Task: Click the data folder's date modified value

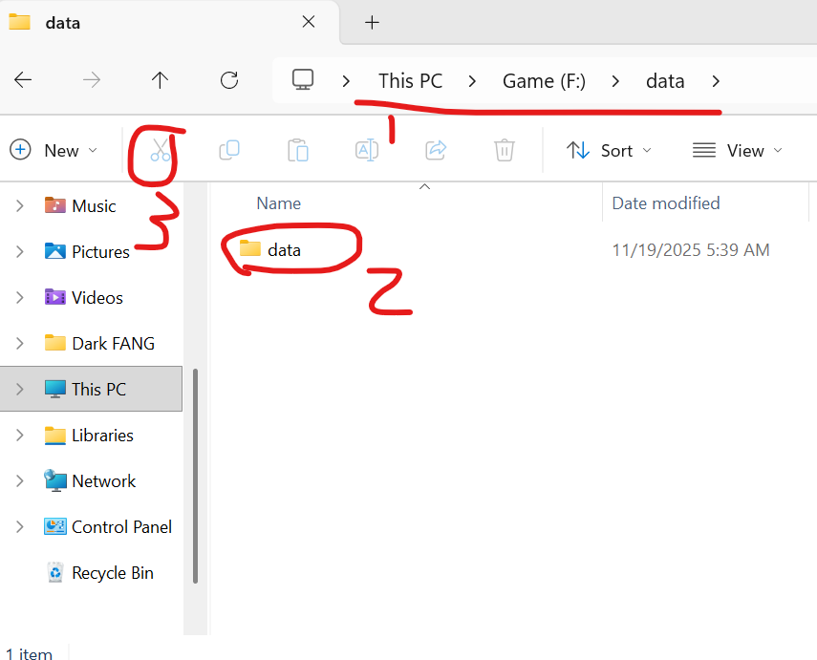Action: (690, 250)
